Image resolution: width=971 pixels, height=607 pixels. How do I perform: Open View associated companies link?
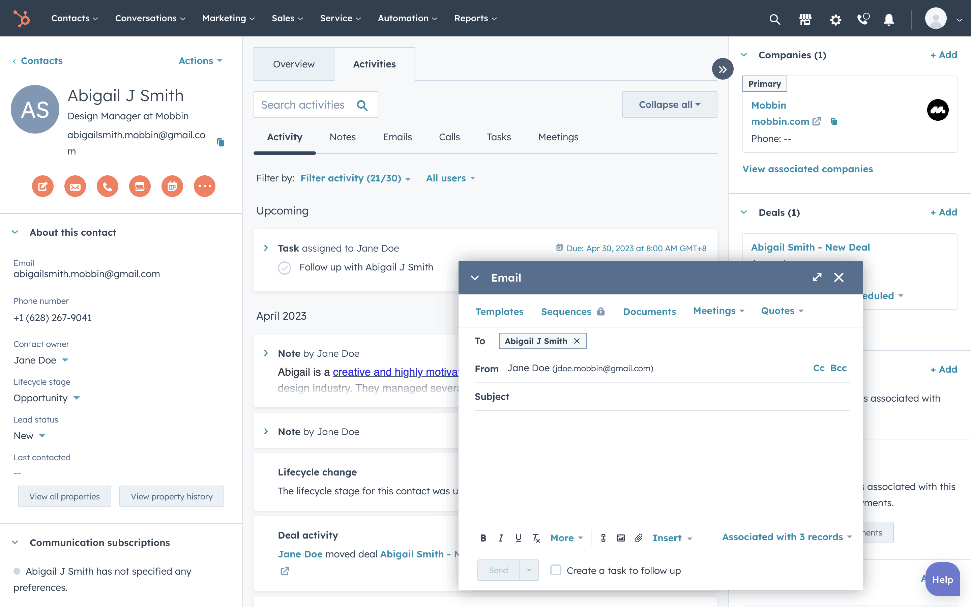pos(807,169)
